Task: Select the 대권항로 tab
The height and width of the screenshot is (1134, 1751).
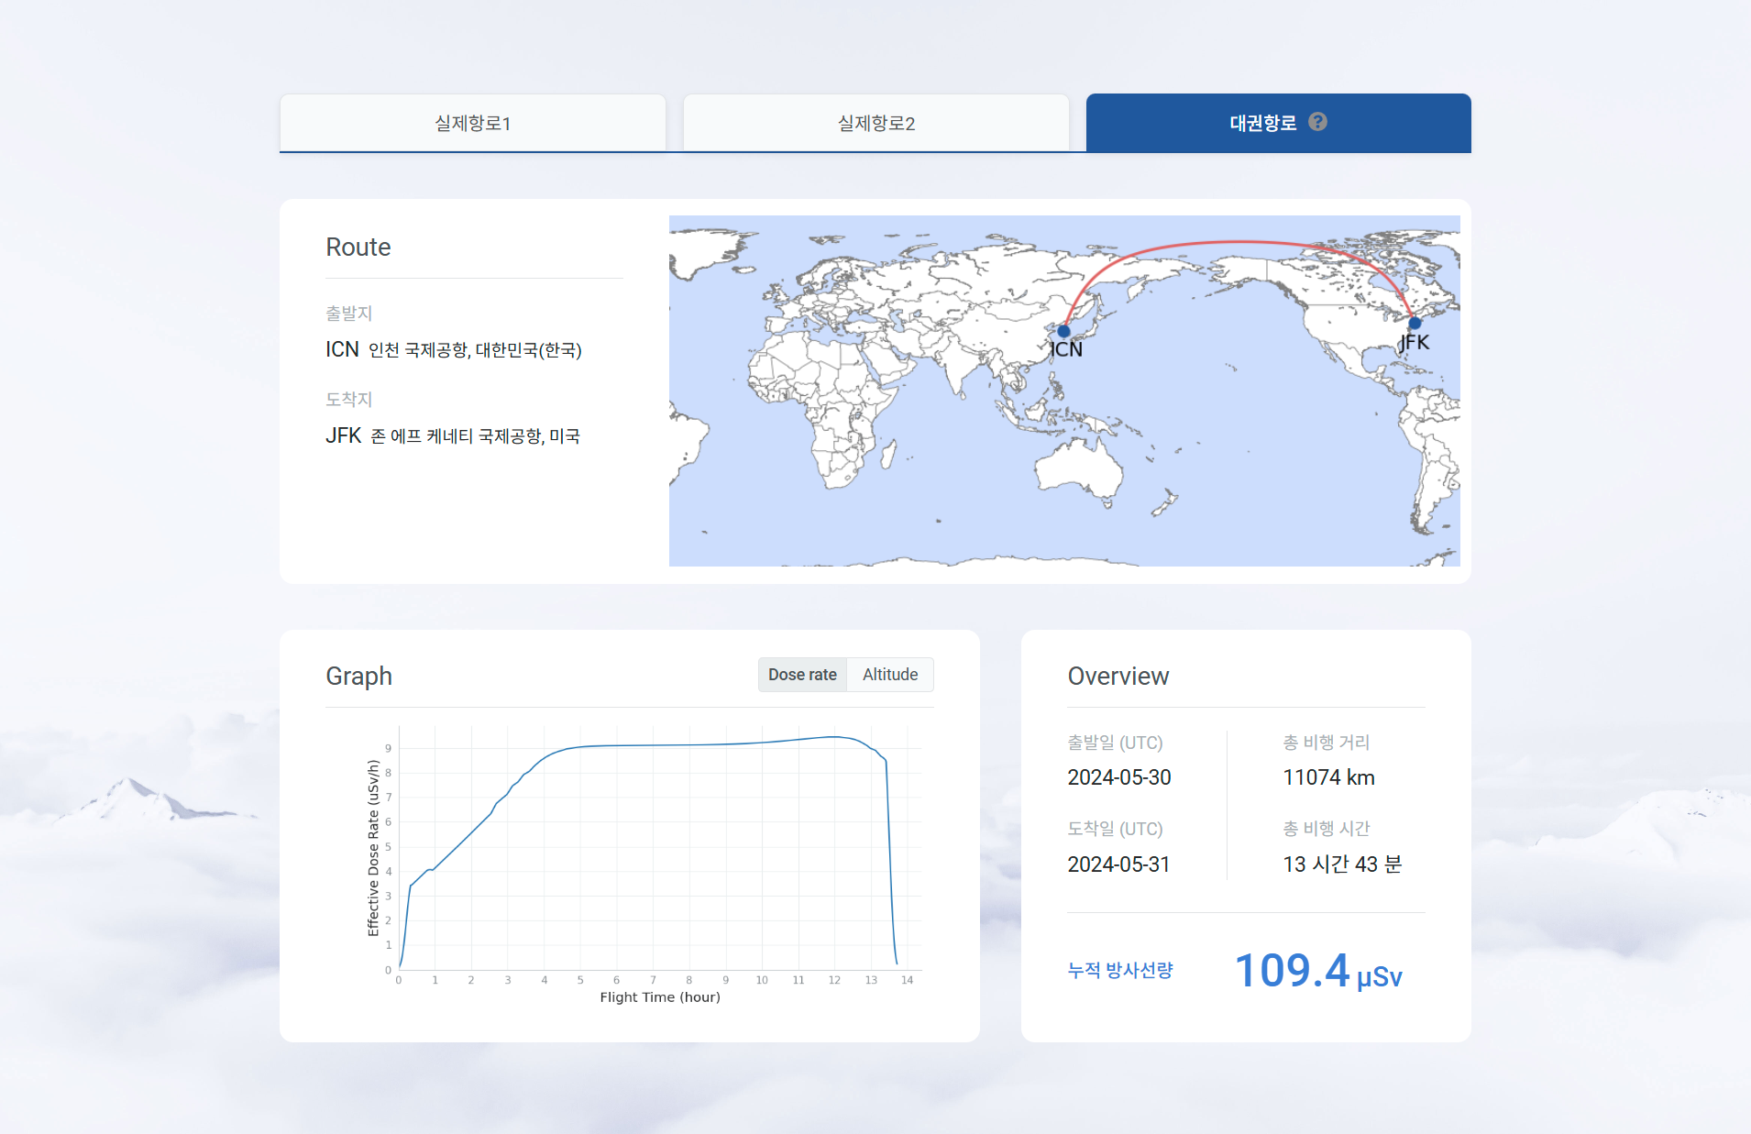Action: point(1279,123)
